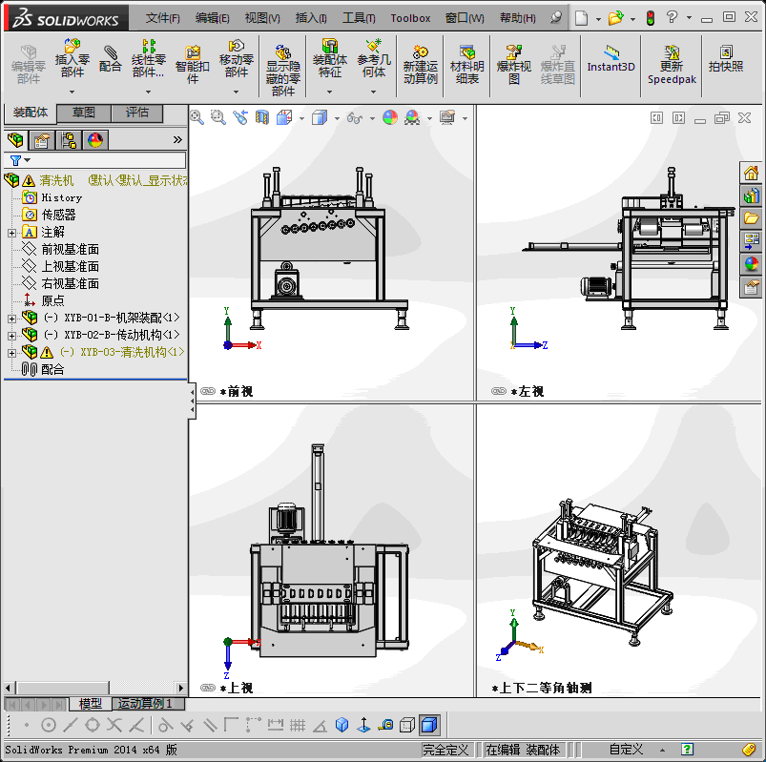The height and width of the screenshot is (762, 766).
Task: Open the 文件(F) menu
Action: click(163, 18)
